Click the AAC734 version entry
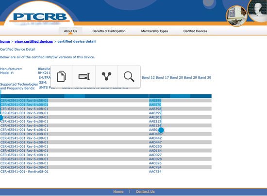This screenshot has height=196, width=267. pyautogui.click(x=155, y=171)
